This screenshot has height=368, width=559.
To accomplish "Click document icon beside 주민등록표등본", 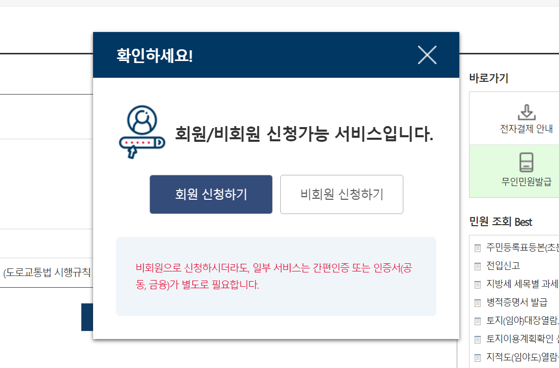I will click(x=478, y=248).
